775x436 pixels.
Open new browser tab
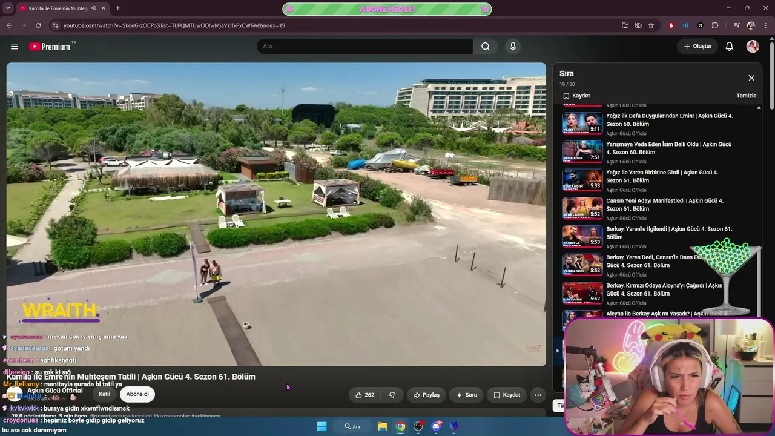(117, 8)
